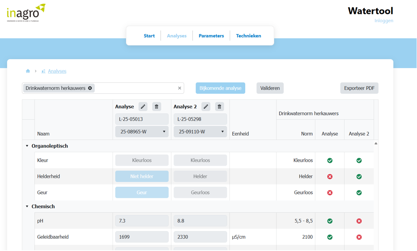Click green check for Kleur under Analyse
The image size is (417, 251).
330,160
